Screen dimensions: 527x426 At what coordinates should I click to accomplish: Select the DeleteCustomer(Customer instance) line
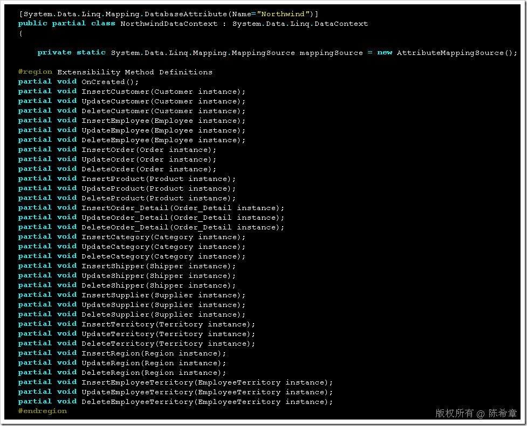tap(132, 111)
